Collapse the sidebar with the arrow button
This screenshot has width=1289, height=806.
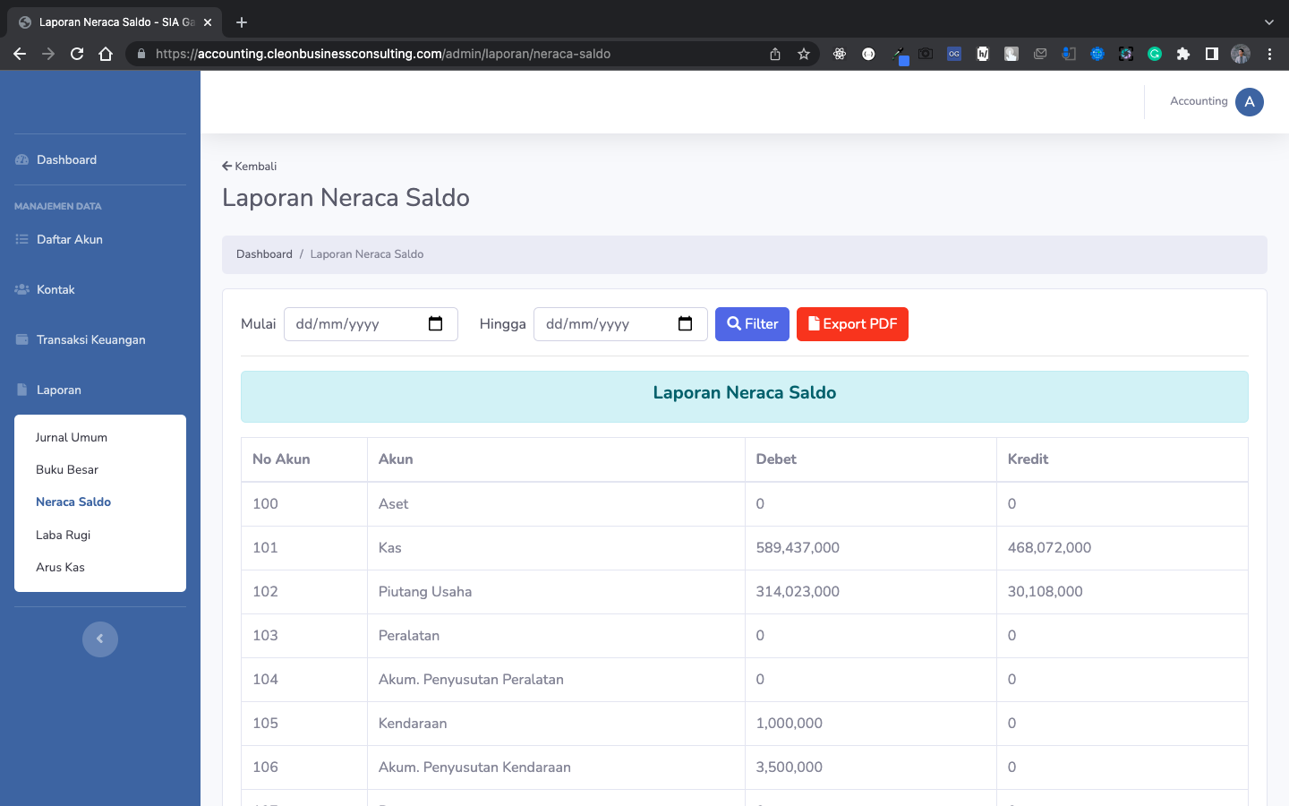pos(100,639)
